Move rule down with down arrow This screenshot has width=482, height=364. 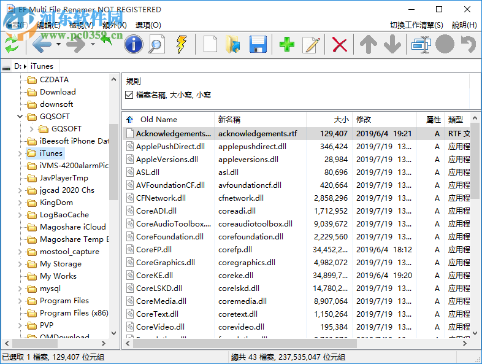(392, 45)
